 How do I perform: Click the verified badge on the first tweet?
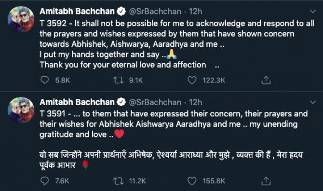[121, 11]
